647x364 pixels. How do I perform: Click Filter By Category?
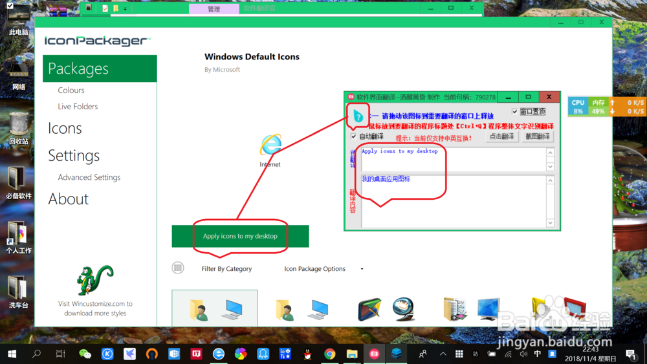[x=226, y=269]
